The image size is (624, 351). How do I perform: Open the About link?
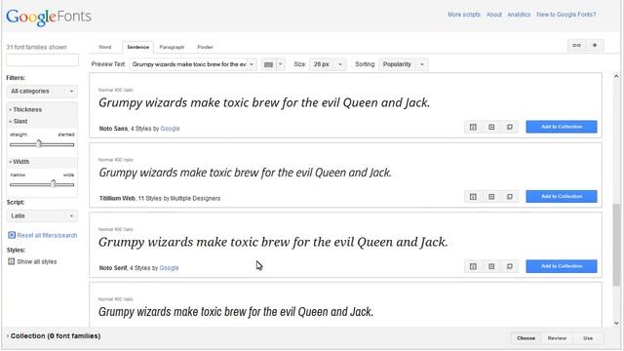494,15
